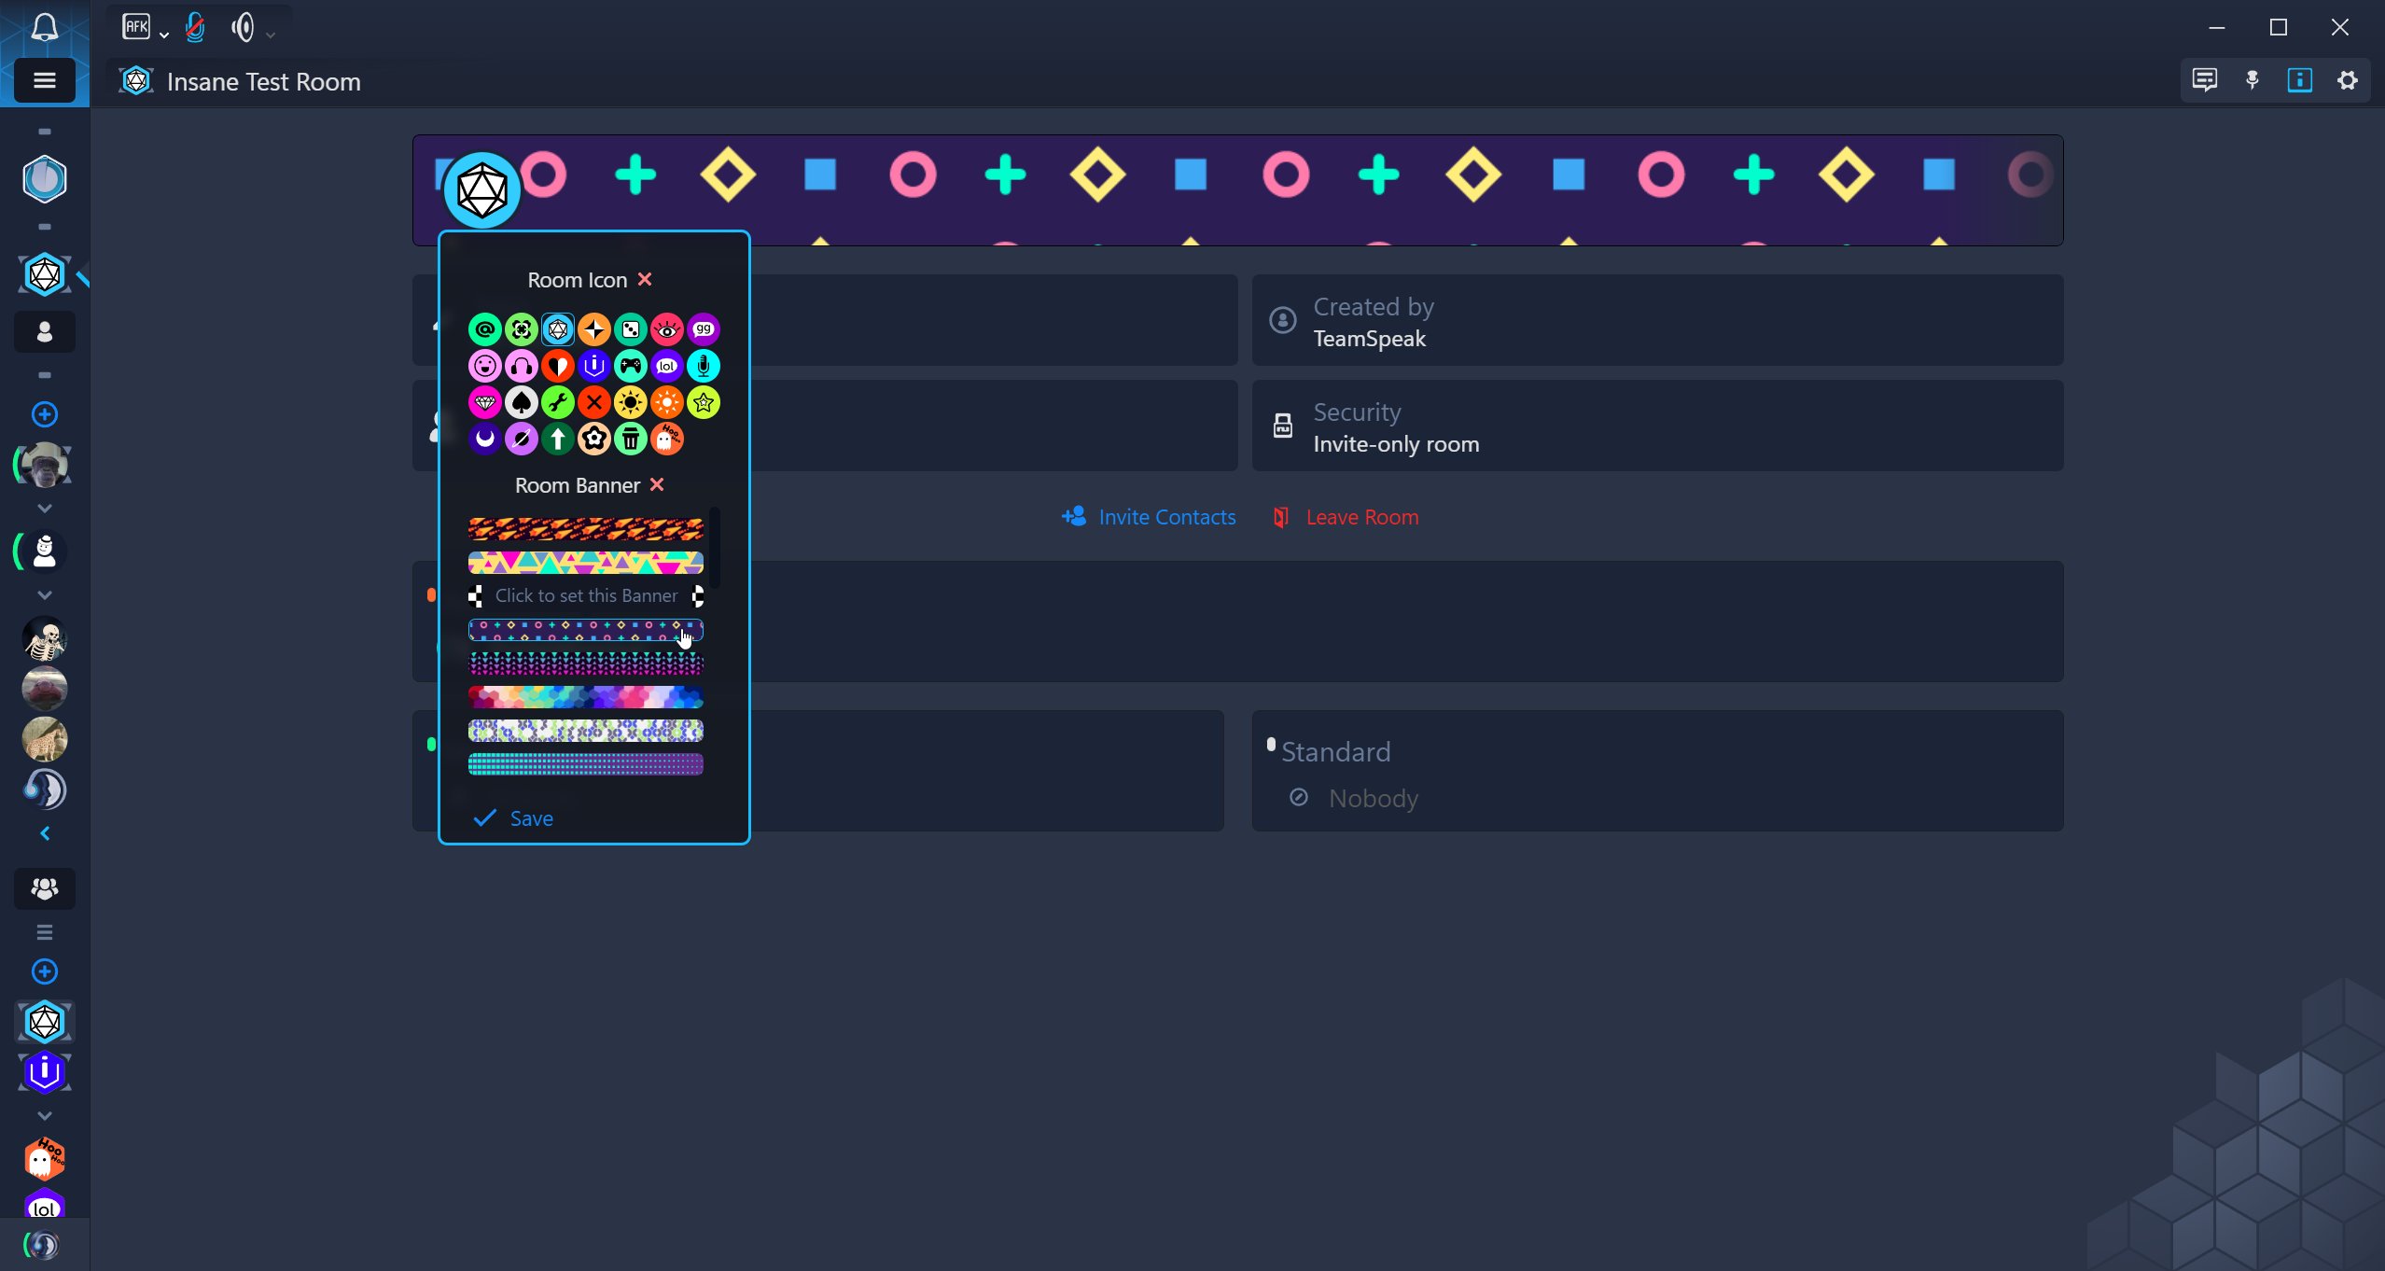Pick the crescent moon room icon
Screen dimensions: 2385x1271
[484, 439]
